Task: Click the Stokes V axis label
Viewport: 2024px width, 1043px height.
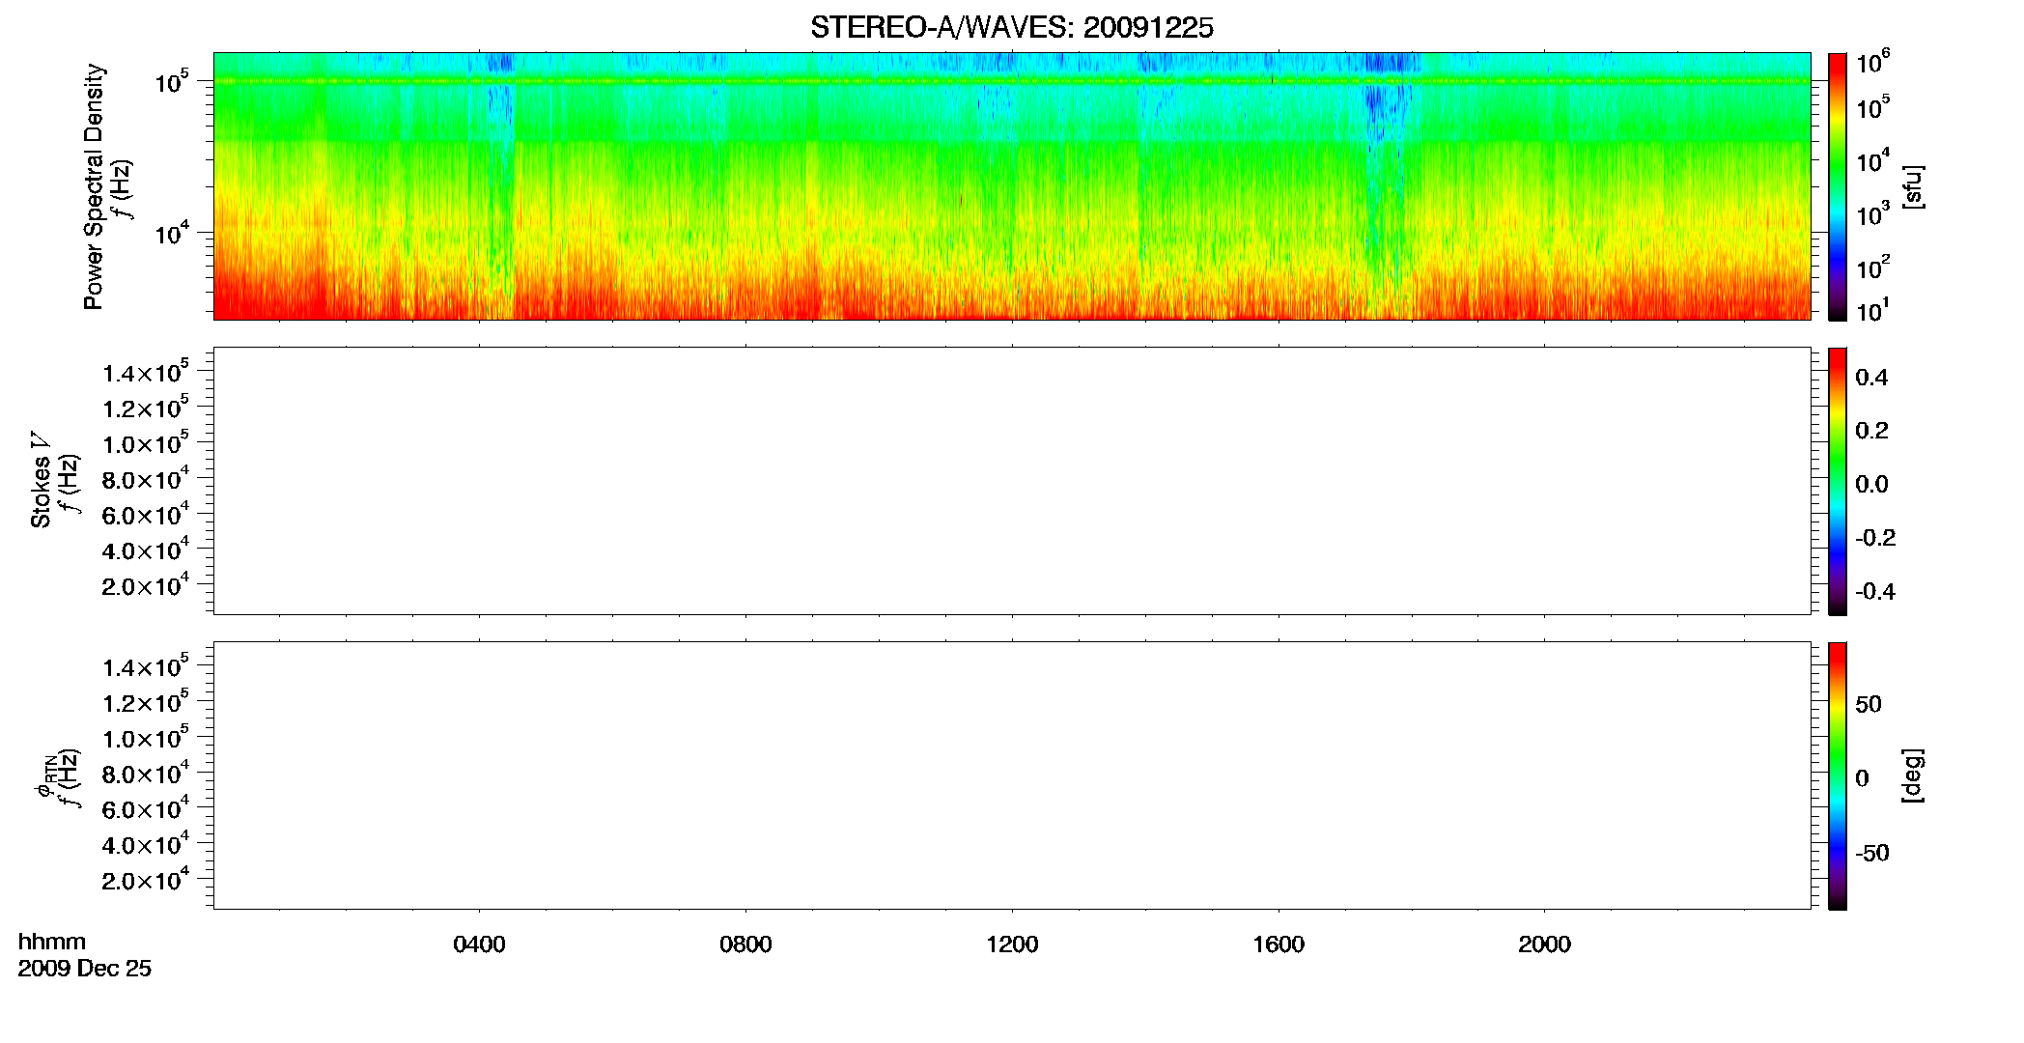Action: 41,480
